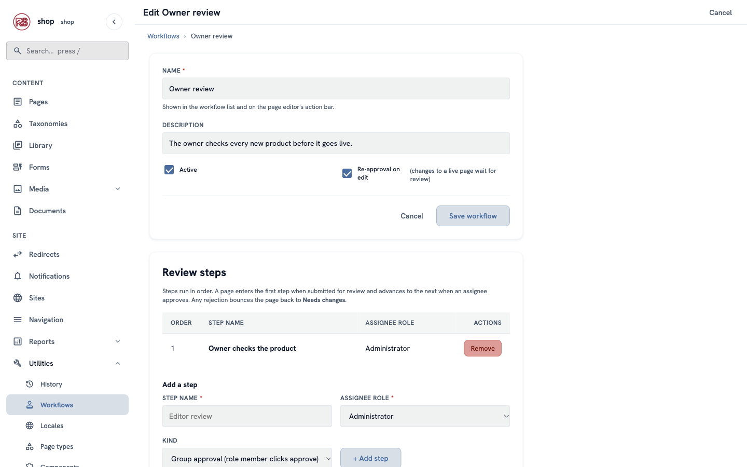Click the Forms icon in sidebar
This screenshot has width=747, height=467.
click(18, 167)
